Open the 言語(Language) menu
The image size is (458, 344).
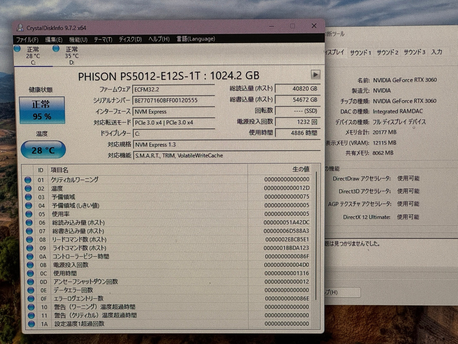196,39
